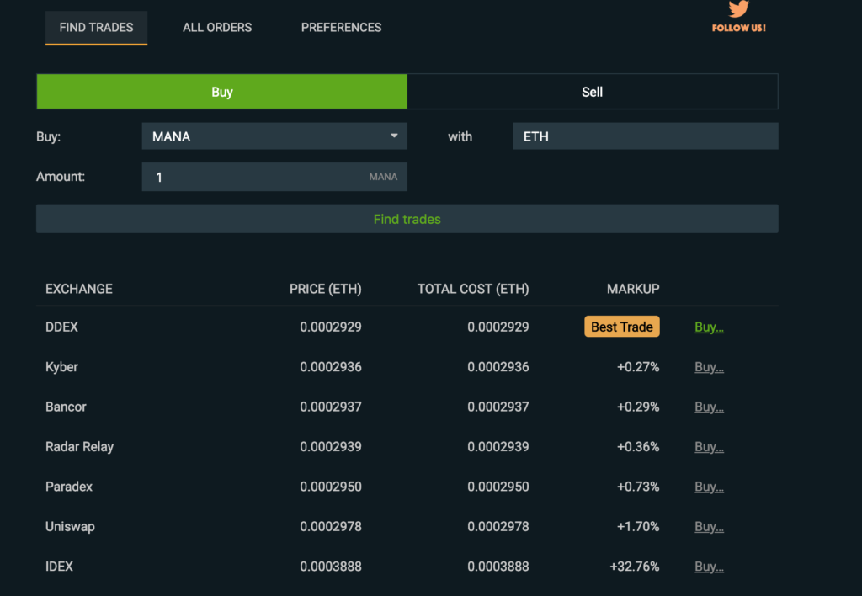Click the +0.27% markup value
This screenshot has width=862, height=596.
638,367
